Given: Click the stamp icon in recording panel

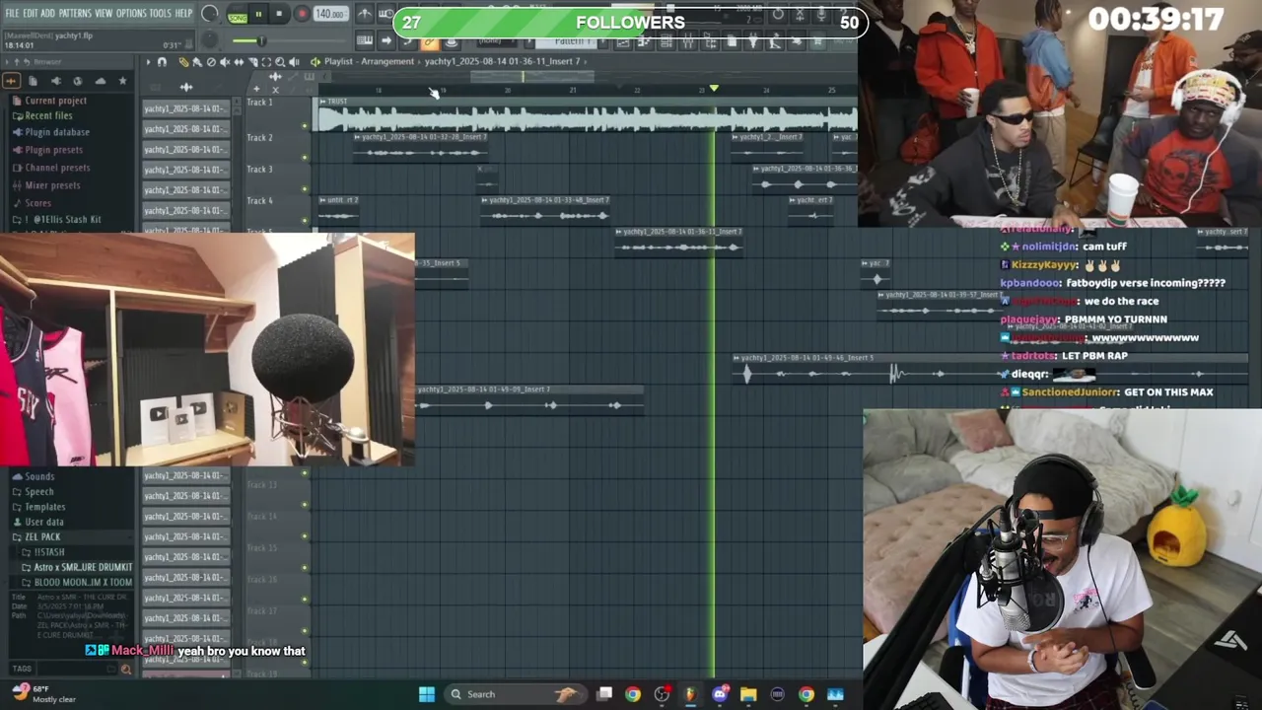Looking at the screenshot, I should click(x=451, y=40).
